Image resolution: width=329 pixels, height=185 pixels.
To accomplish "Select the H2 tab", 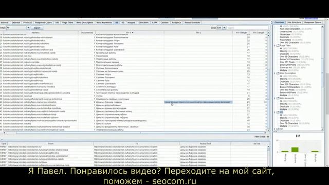I will [123, 23].
